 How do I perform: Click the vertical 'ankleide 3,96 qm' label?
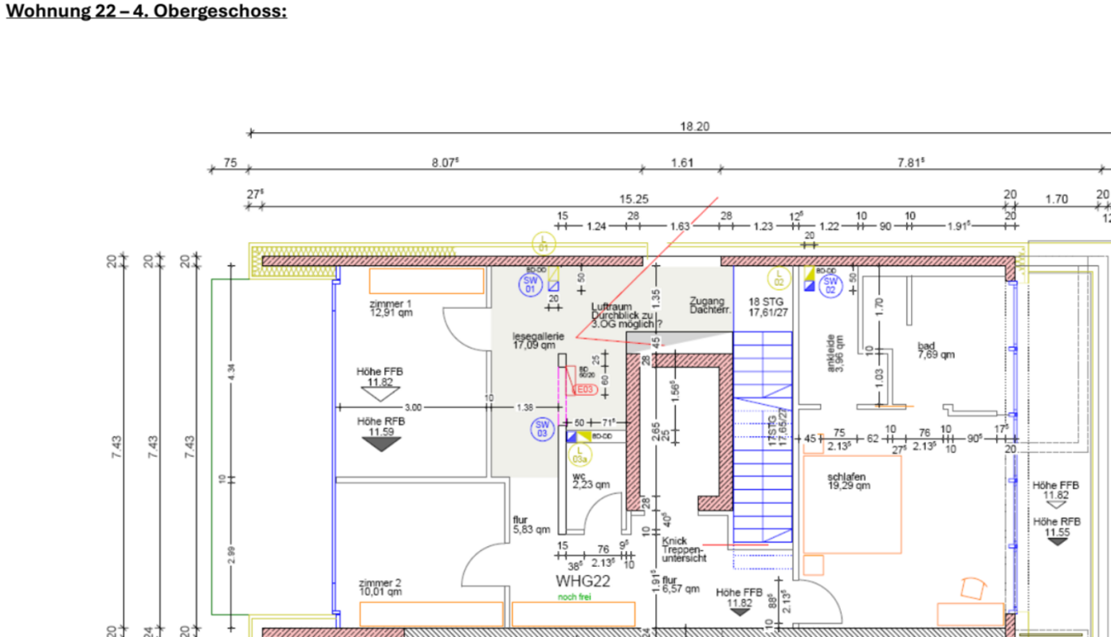(834, 354)
